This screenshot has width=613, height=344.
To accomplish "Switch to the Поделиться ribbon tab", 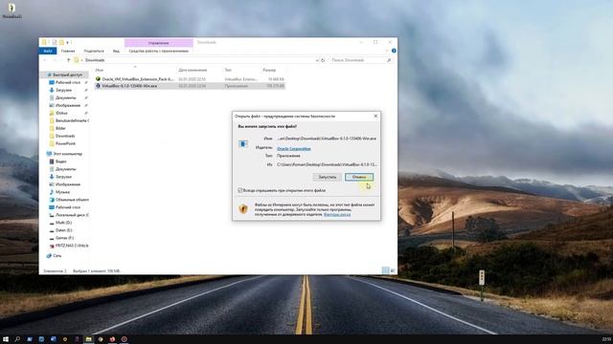I will [x=94, y=51].
